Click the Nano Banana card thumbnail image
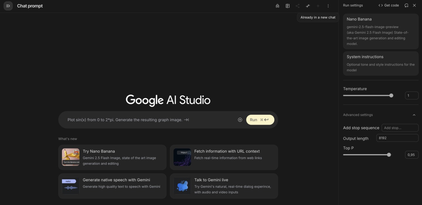Viewport: 422px width, 205px height. click(71, 157)
